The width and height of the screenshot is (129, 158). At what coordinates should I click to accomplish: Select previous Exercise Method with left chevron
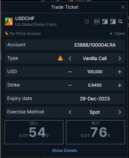pyautogui.click(x=70, y=112)
